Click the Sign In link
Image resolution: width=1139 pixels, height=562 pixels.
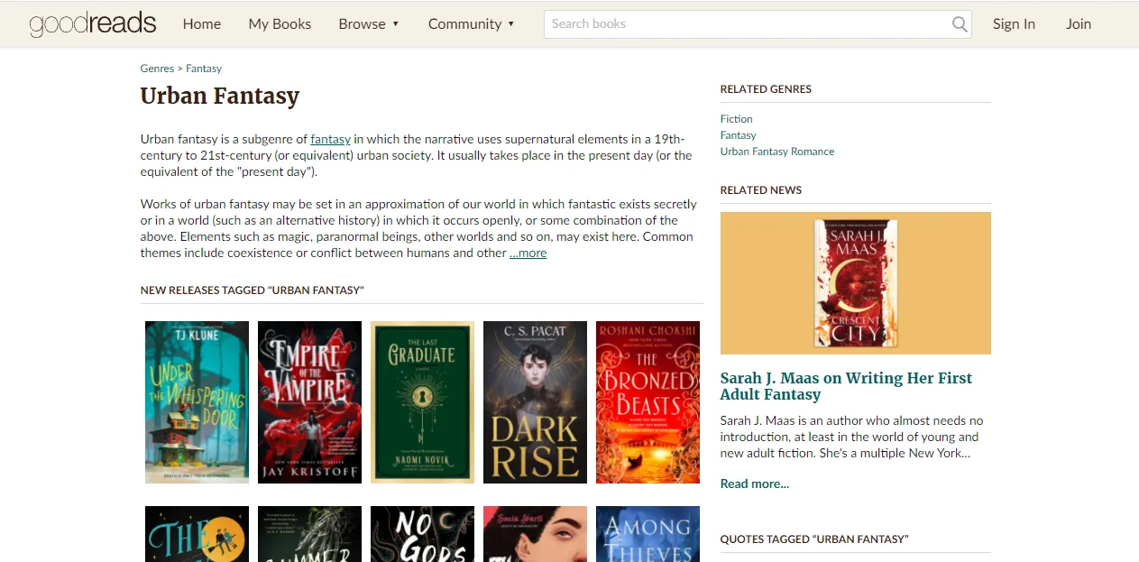[x=1014, y=24]
